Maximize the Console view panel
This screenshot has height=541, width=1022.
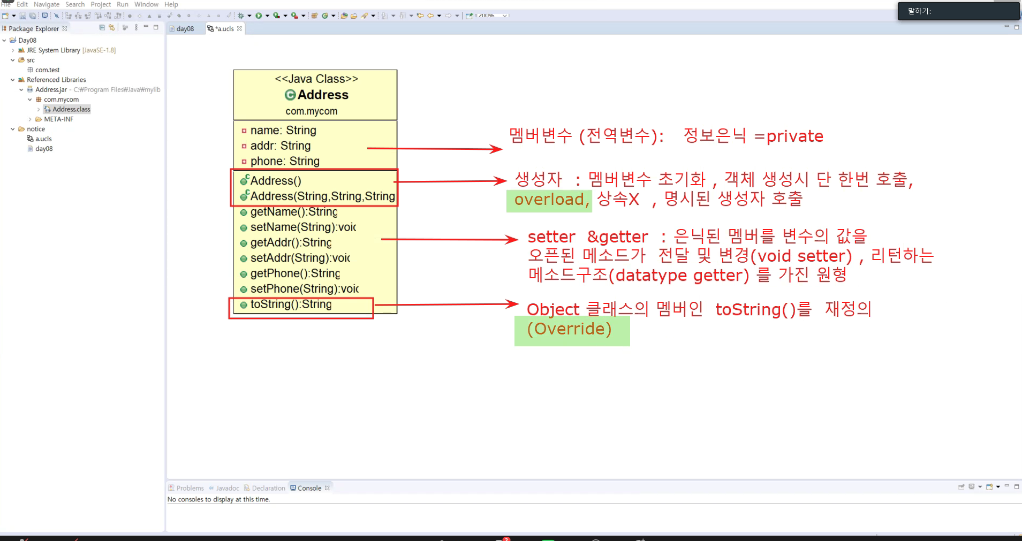1016,486
